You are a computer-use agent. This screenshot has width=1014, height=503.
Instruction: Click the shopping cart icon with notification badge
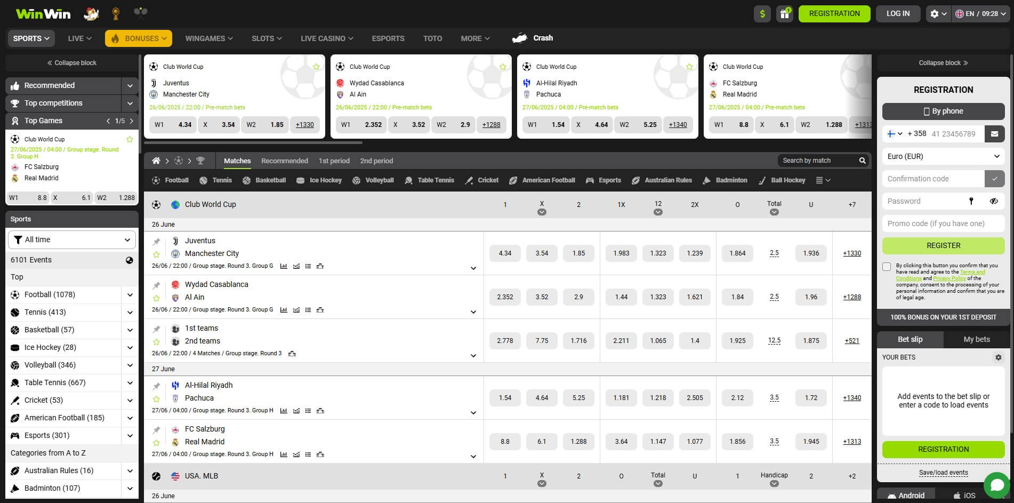[x=784, y=14]
